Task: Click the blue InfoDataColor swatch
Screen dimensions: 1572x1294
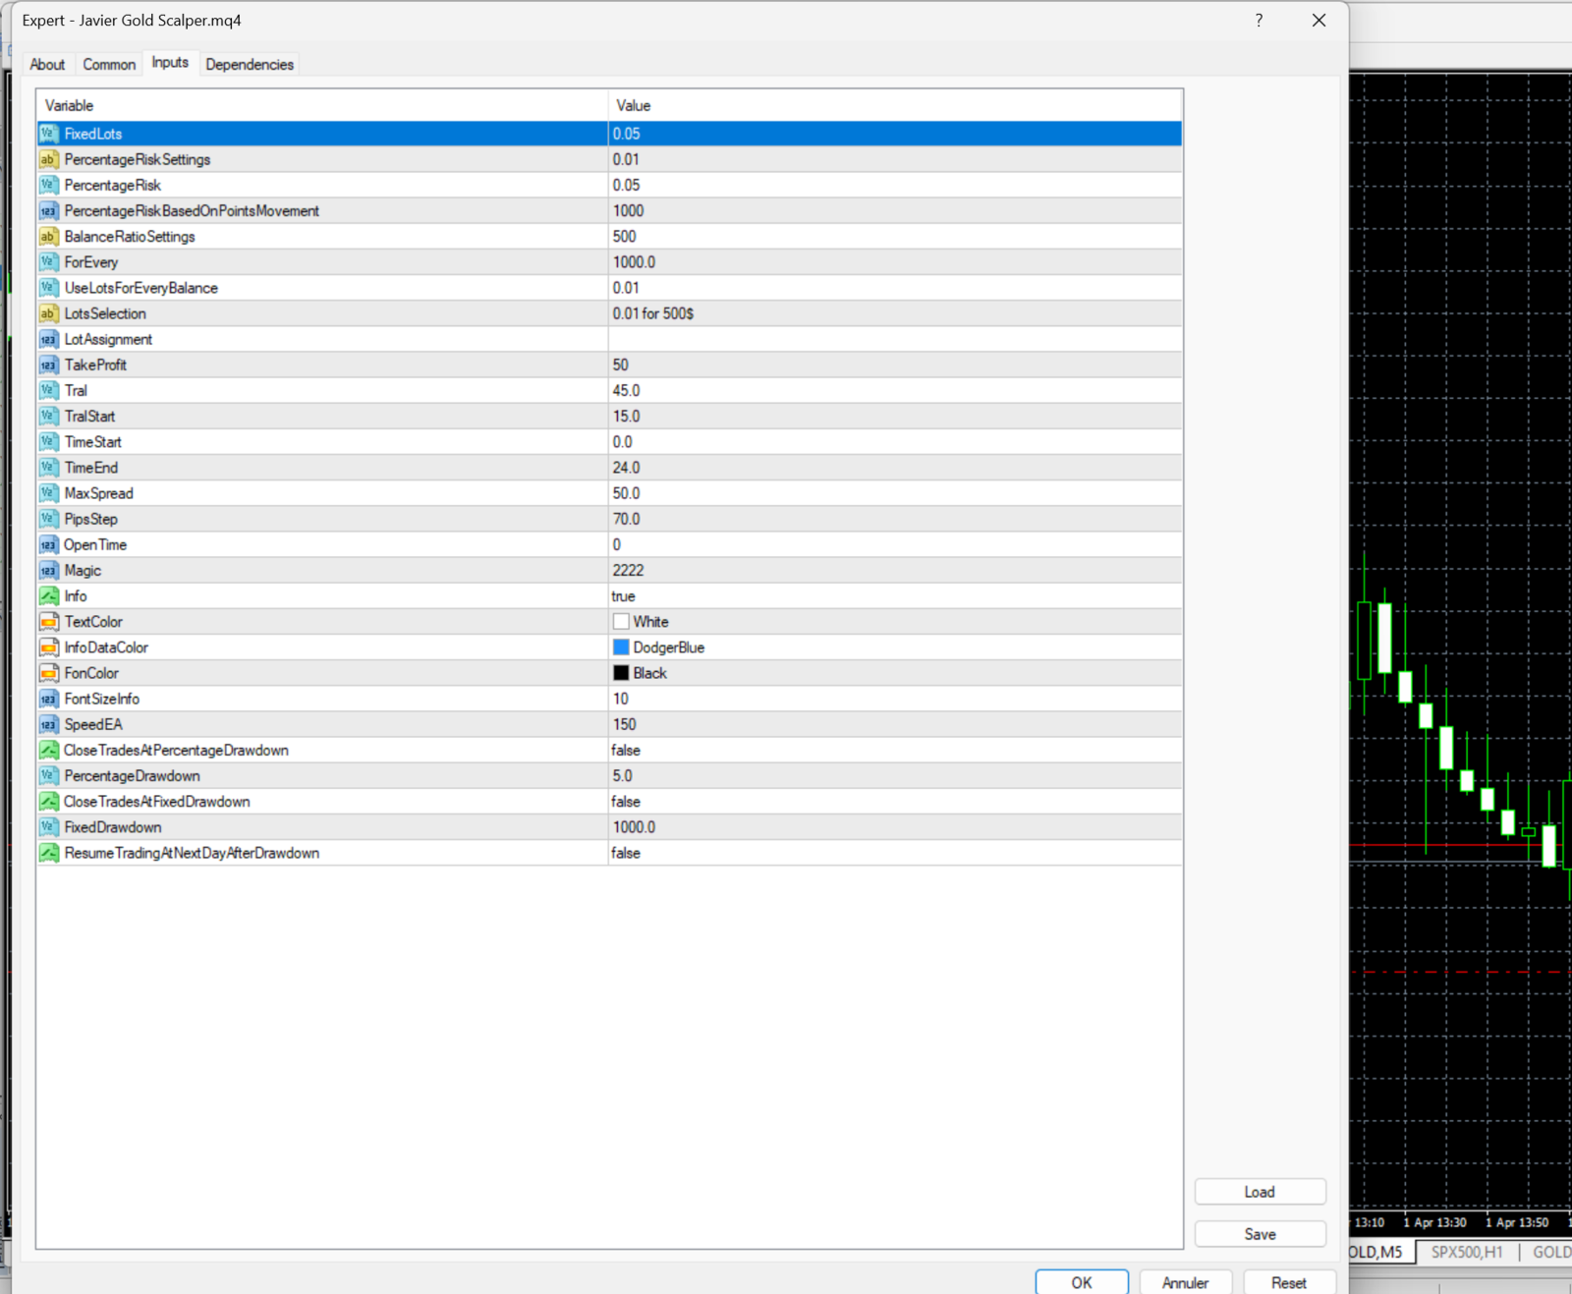Action: pyautogui.click(x=621, y=647)
